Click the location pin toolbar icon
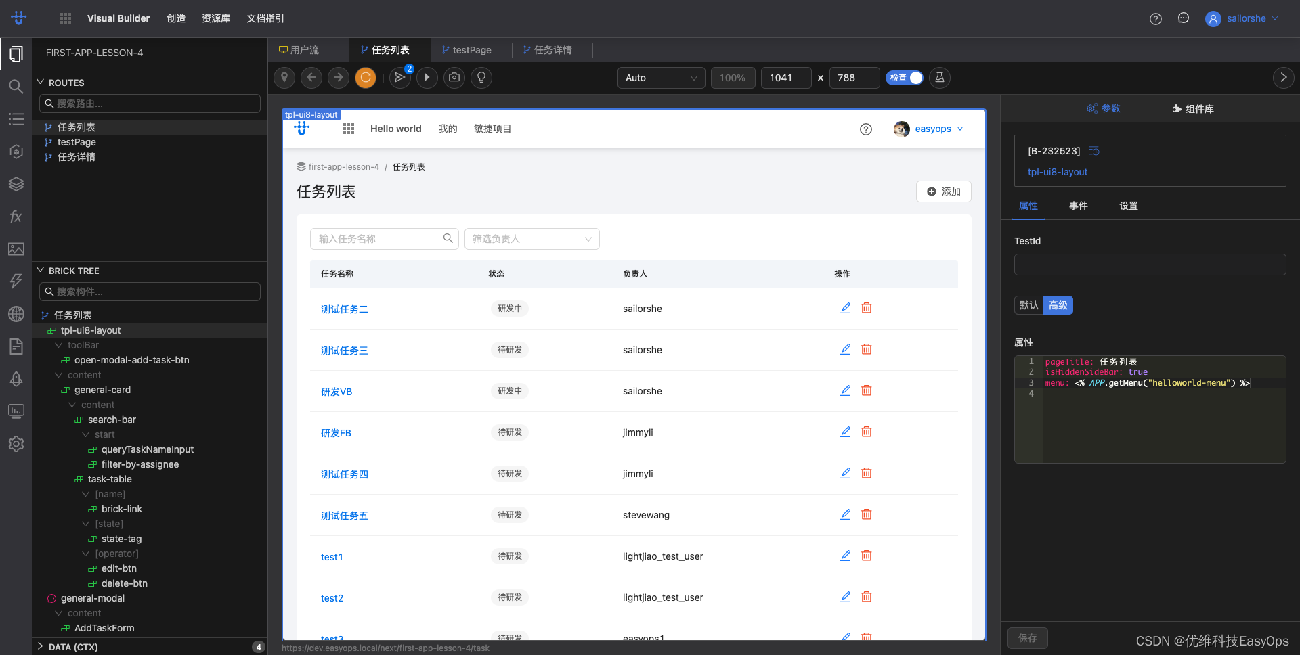 284,77
